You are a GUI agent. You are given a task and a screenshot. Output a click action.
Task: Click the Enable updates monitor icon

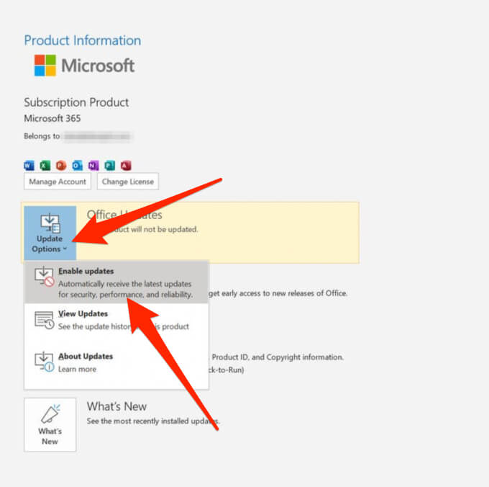[x=45, y=277]
